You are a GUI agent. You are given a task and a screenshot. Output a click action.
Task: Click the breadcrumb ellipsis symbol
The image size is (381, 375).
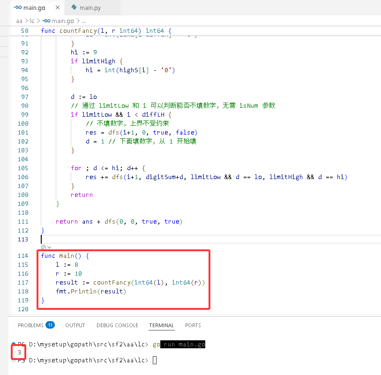tap(83, 22)
